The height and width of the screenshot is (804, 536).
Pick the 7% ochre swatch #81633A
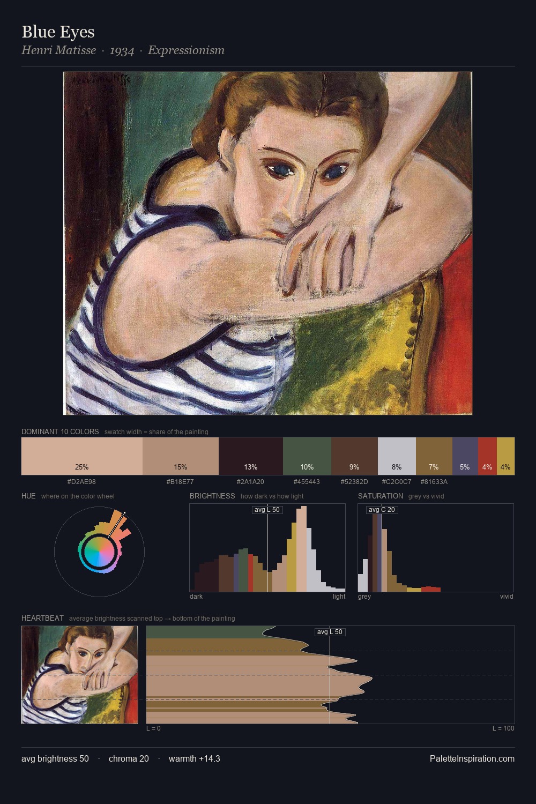tap(434, 456)
